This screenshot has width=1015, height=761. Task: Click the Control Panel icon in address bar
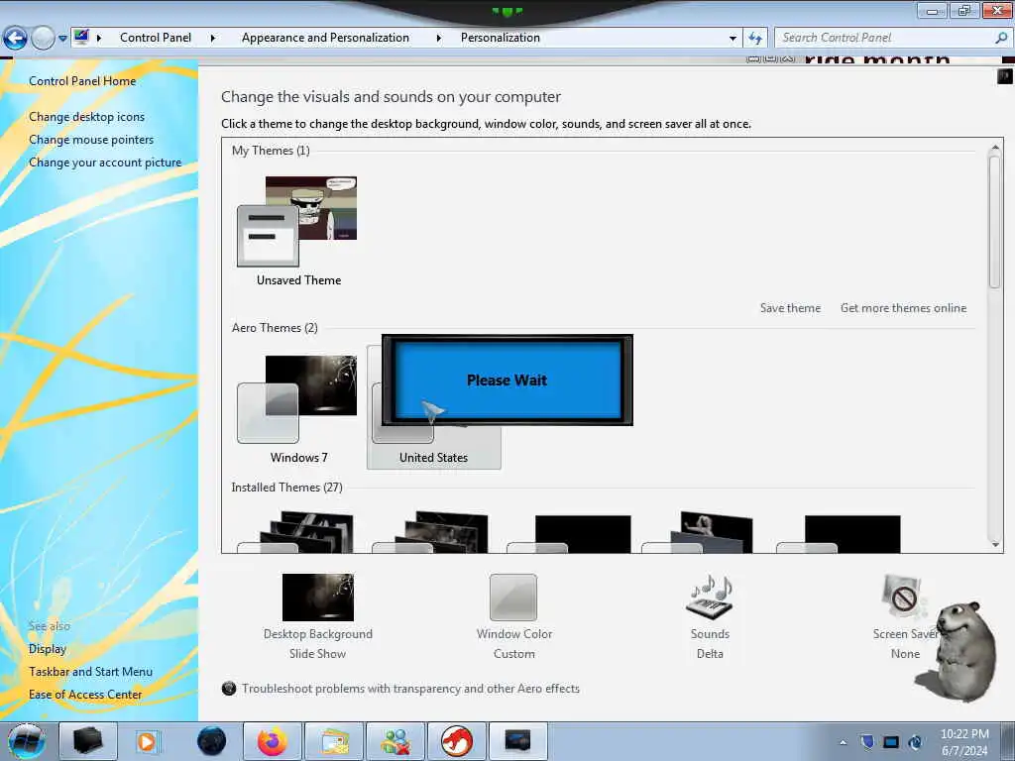81,37
